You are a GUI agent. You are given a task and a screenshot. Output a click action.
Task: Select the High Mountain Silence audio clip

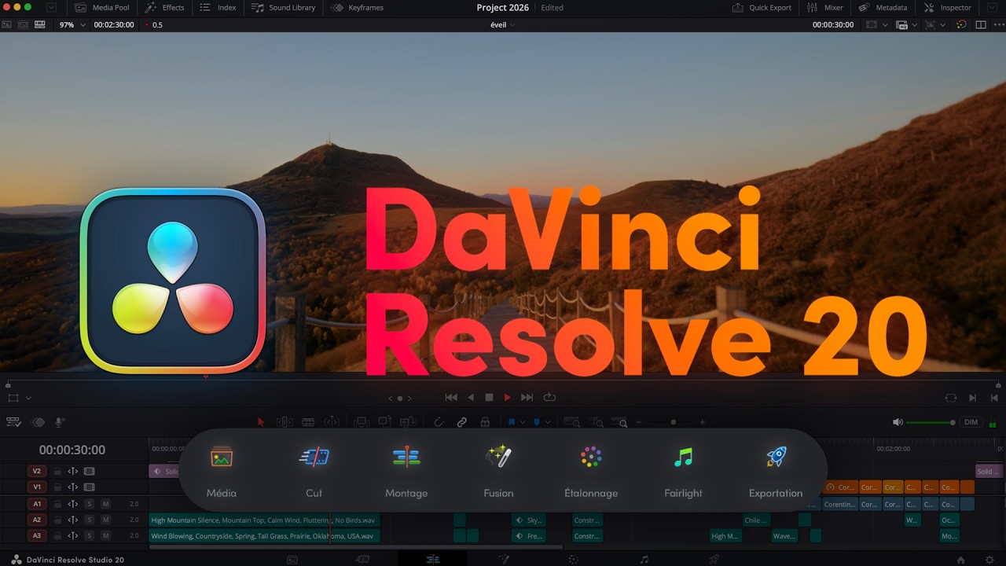click(264, 520)
